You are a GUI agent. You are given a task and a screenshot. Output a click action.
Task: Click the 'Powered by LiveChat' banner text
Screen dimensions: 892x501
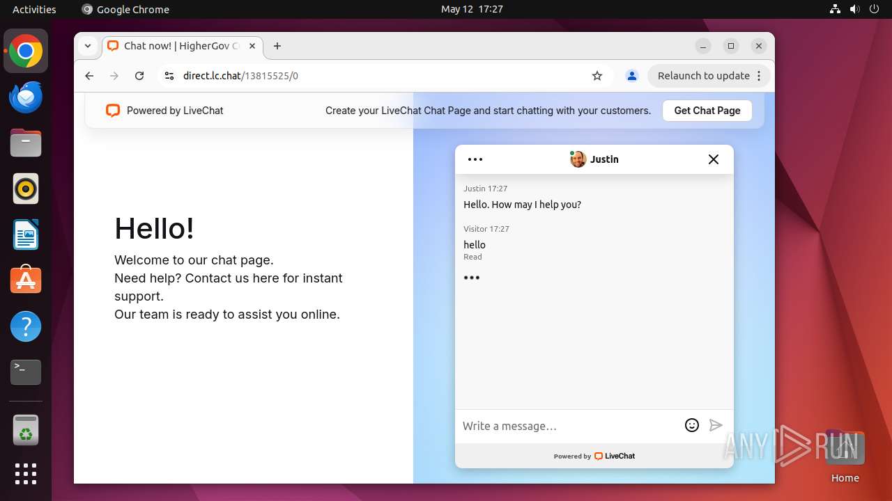(x=175, y=111)
